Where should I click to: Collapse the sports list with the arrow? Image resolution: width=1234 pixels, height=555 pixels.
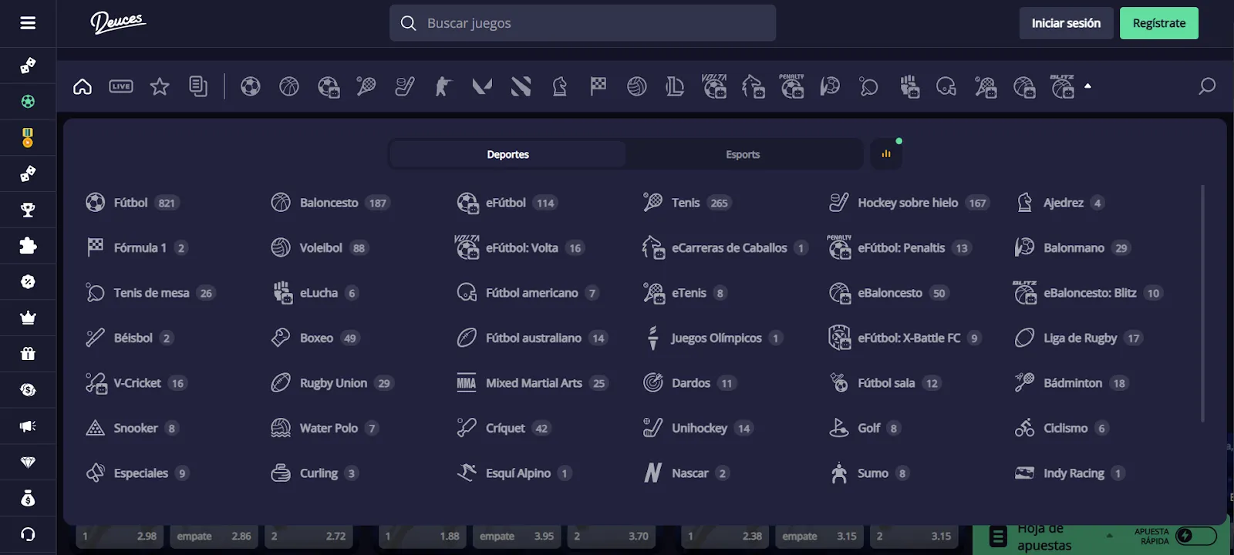click(x=1087, y=86)
